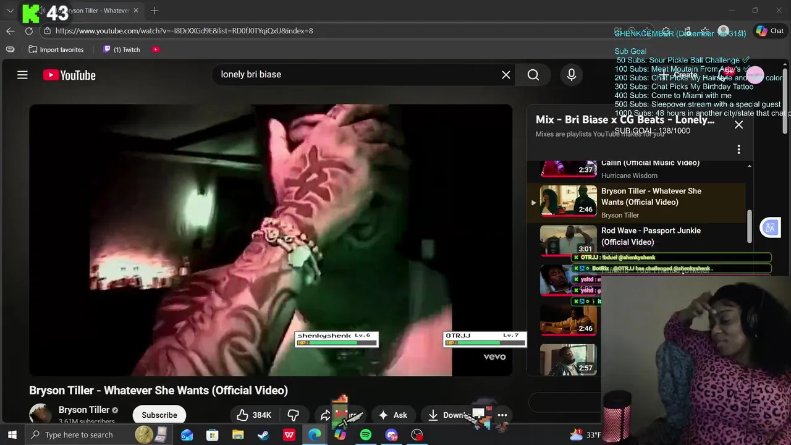Open the Copilot Chat button in Edge
The image size is (791, 445).
(x=770, y=31)
